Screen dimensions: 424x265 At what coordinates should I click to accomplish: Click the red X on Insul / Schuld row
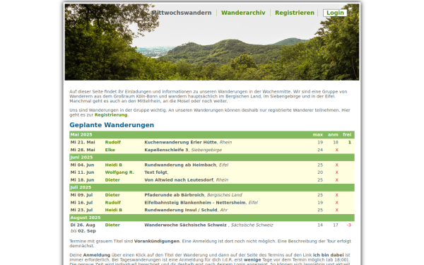[336, 210]
